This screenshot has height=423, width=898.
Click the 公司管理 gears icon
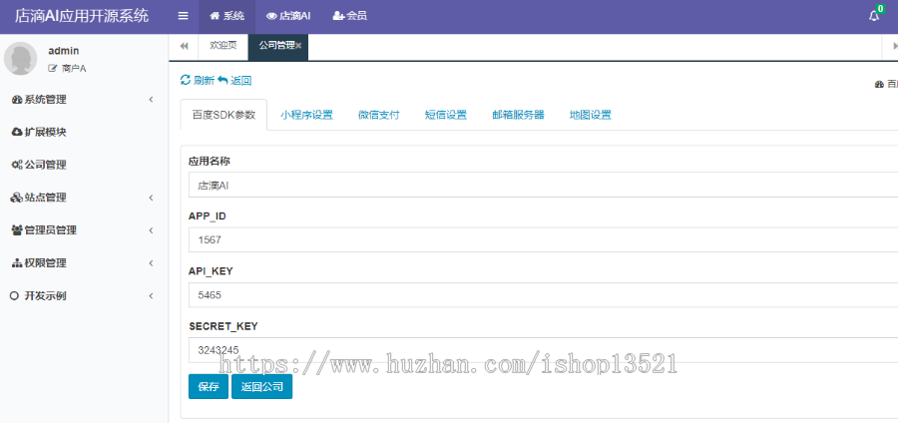[17, 165]
